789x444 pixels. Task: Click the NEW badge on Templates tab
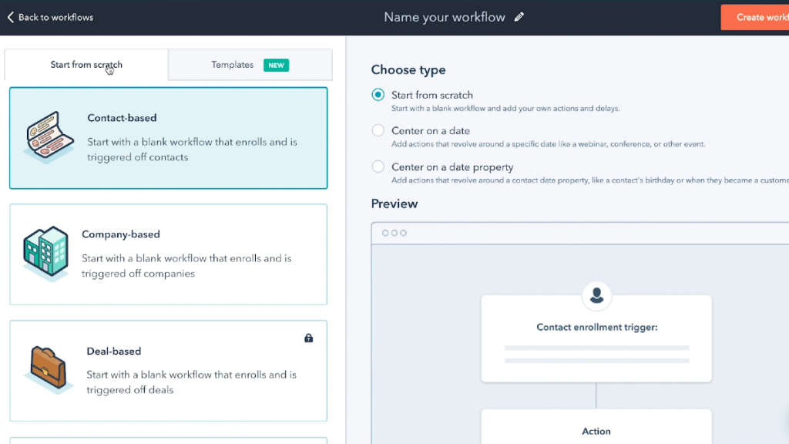[277, 65]
